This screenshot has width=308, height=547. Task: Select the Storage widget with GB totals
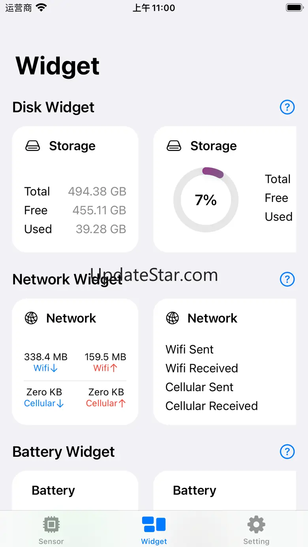[x=75, y=189]
